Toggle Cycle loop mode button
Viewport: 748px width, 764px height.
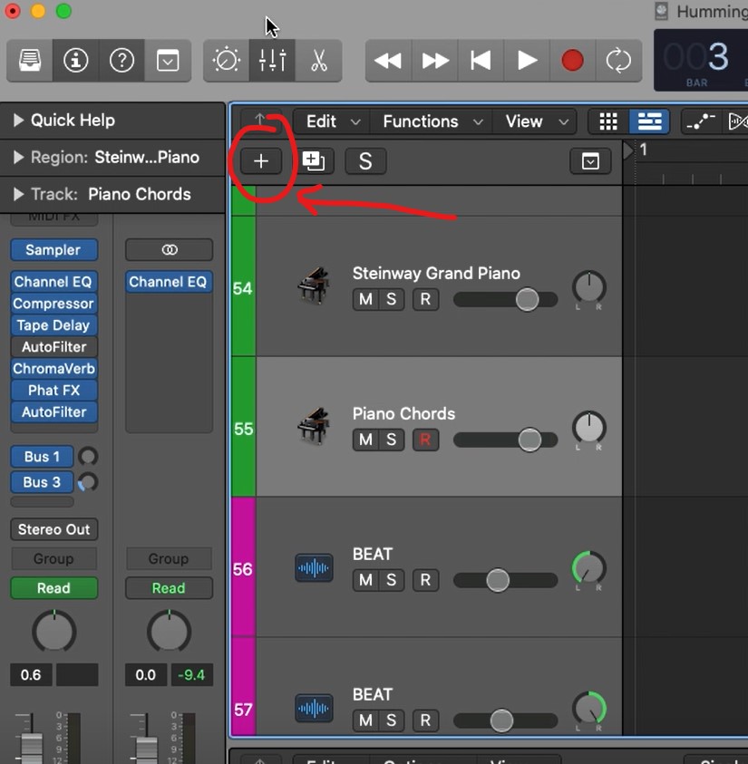coord(618,61)
